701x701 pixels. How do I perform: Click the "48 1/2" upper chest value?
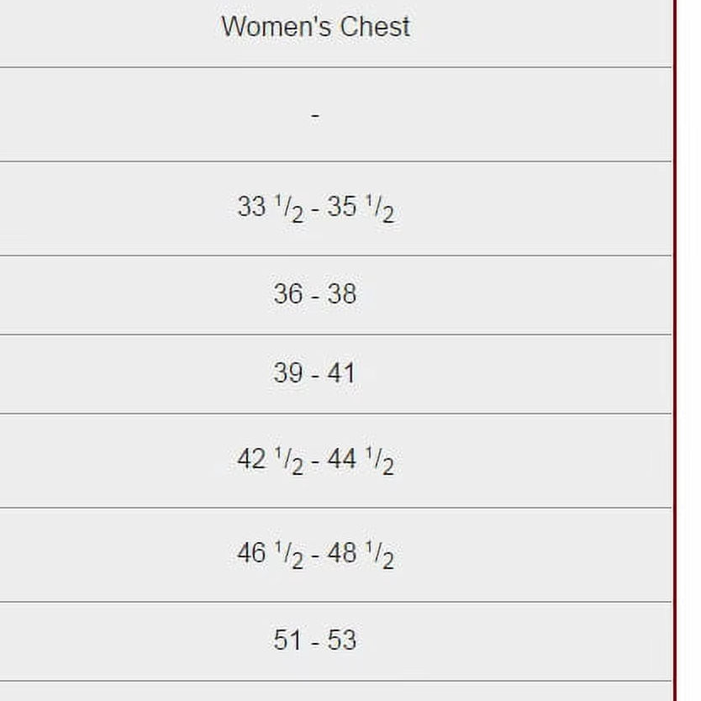(x=360, y=555)
